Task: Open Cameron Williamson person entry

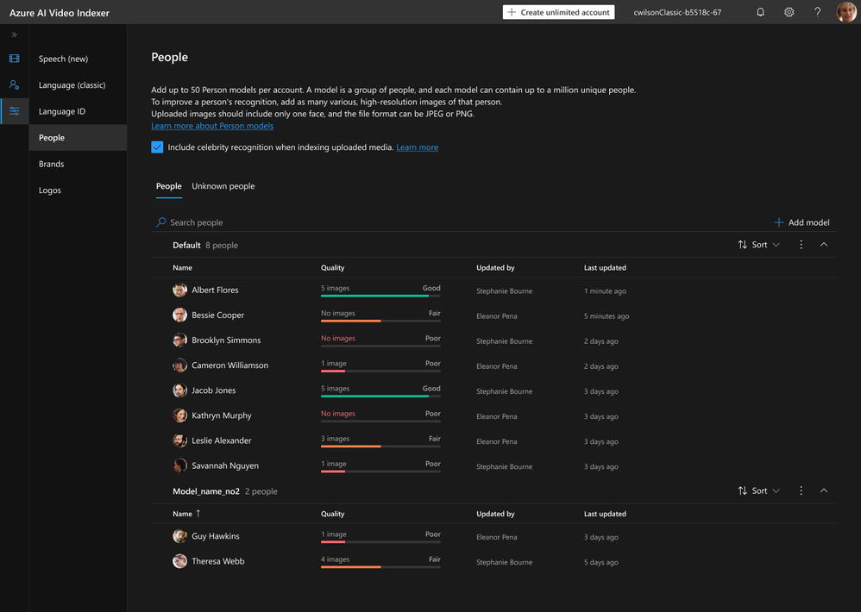Action: coord(229,365)
